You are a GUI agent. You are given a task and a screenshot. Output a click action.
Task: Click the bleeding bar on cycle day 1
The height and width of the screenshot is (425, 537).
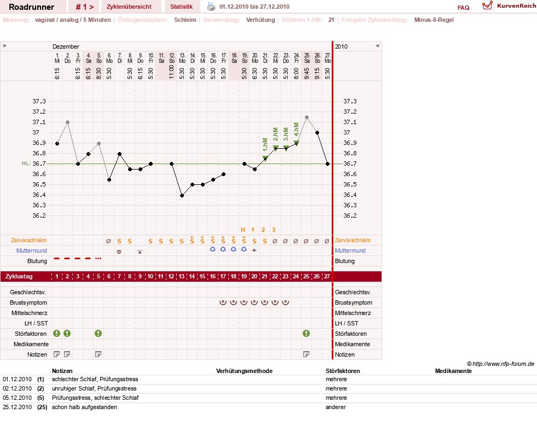pos(57,258)
